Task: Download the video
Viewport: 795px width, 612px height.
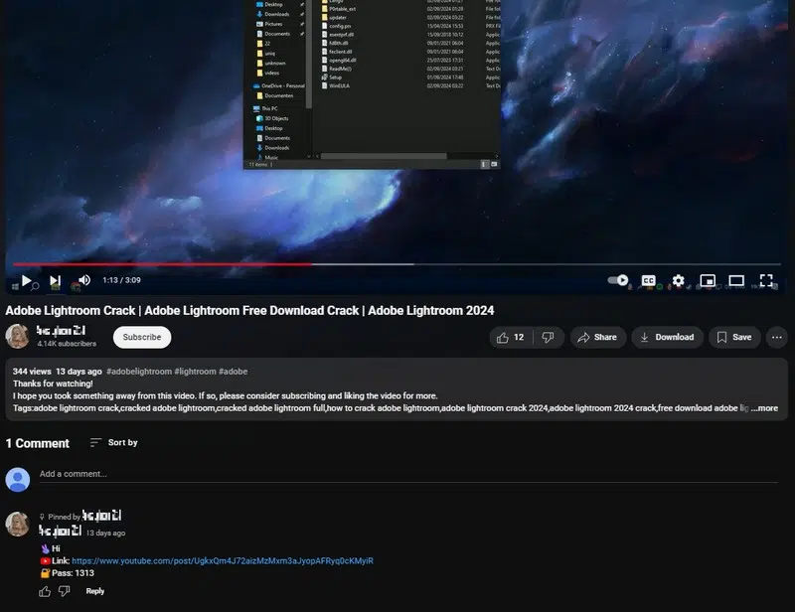Action: point(667,337)
